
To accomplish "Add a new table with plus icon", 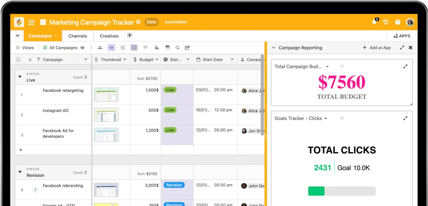I will (x=130, y=35).
